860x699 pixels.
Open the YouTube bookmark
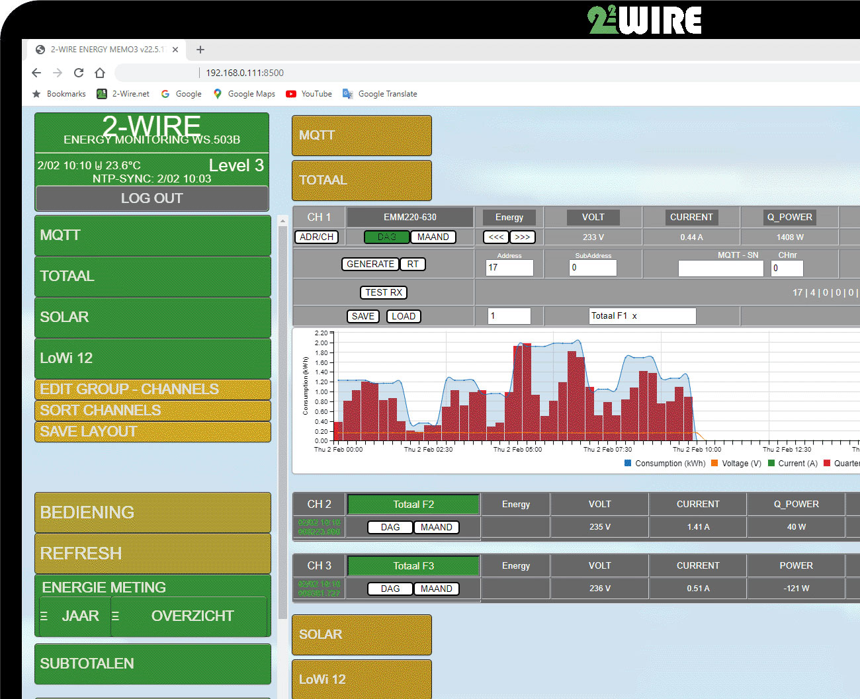tap(309, 94)
